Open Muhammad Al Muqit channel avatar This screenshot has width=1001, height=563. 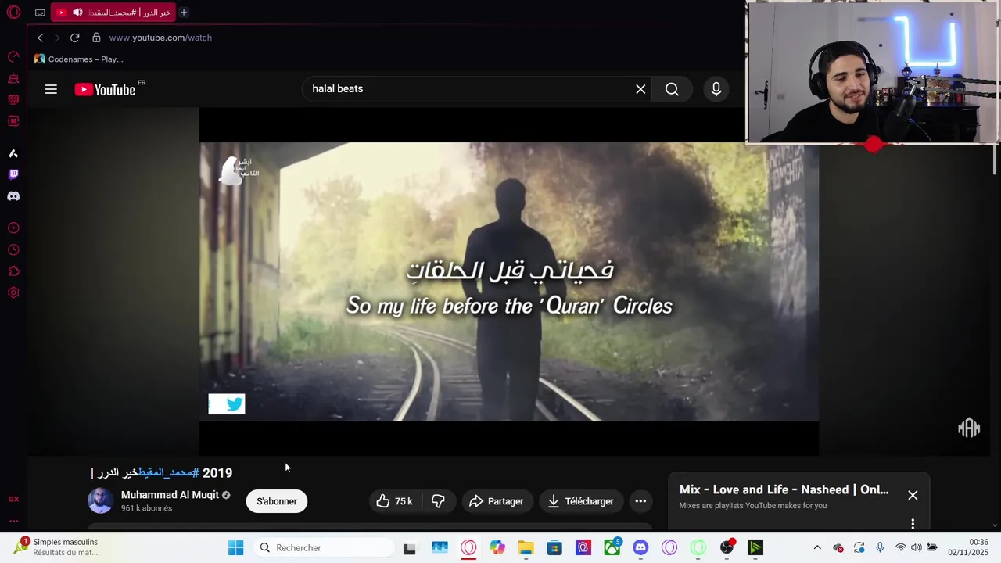click(100, 500)
